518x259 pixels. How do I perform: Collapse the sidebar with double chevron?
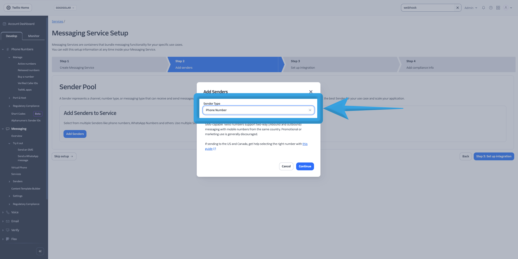(x=40, y=251)
